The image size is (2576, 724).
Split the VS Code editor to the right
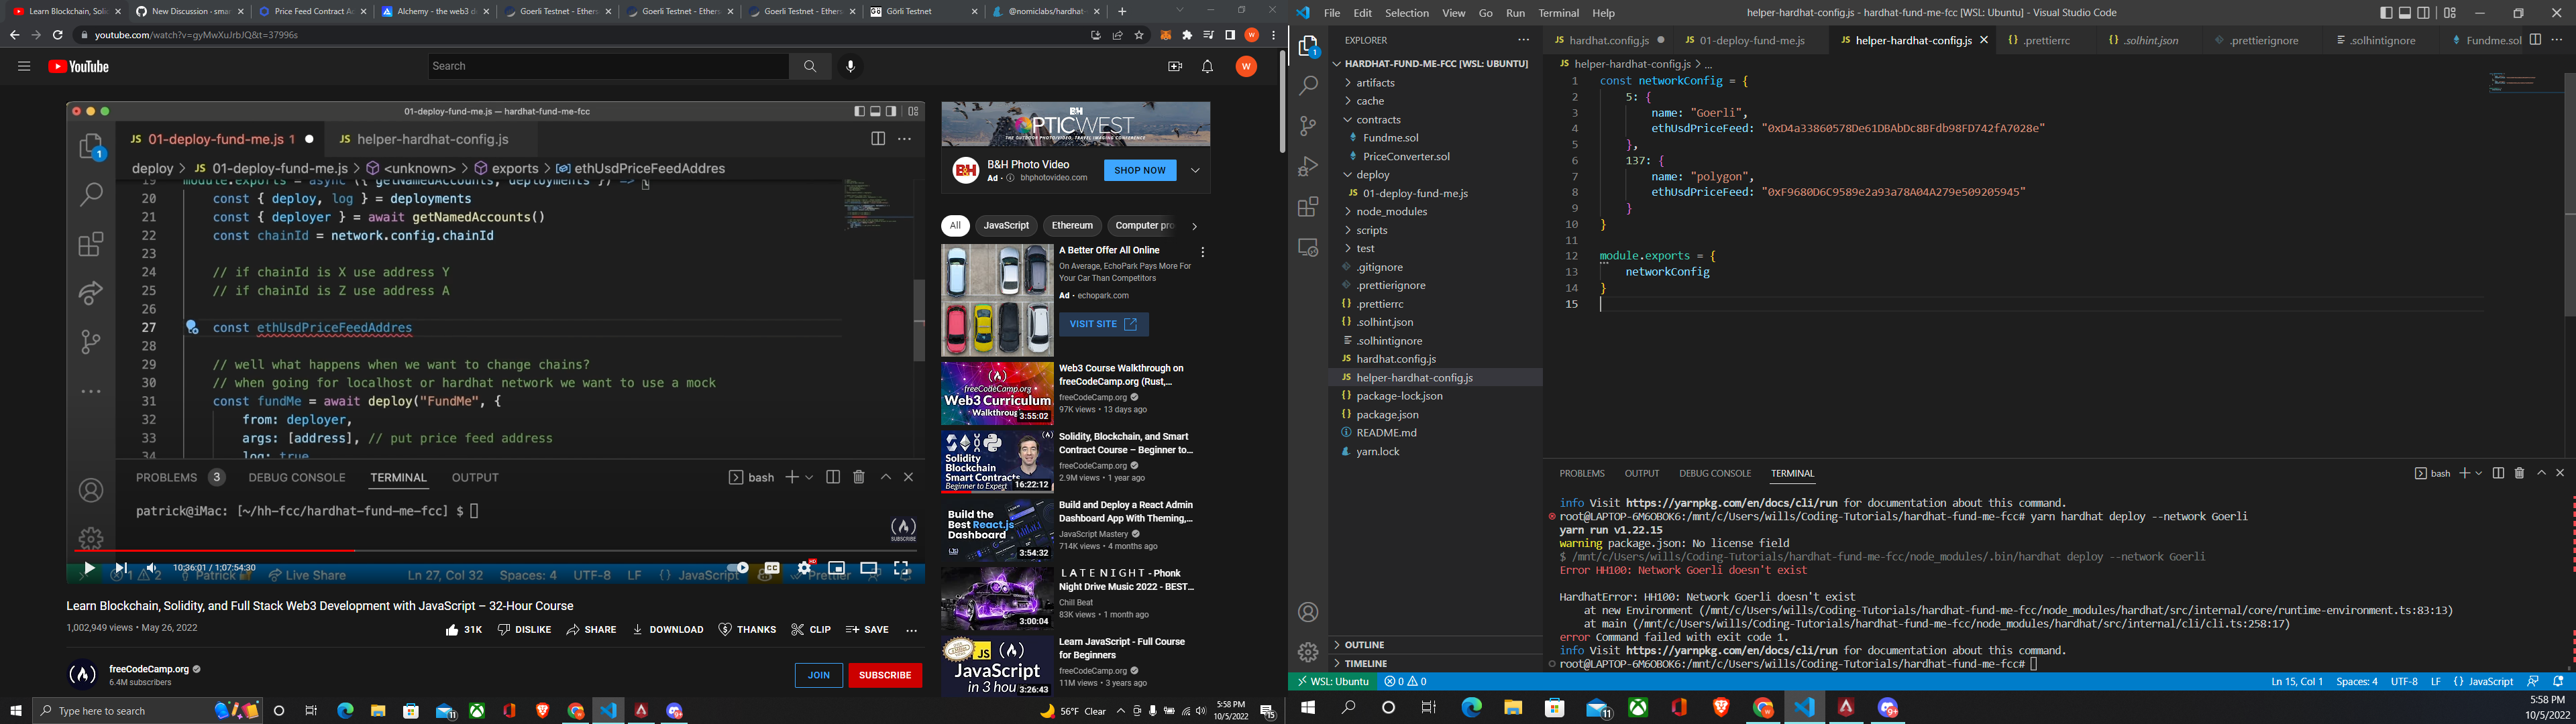pos(2535,40)
